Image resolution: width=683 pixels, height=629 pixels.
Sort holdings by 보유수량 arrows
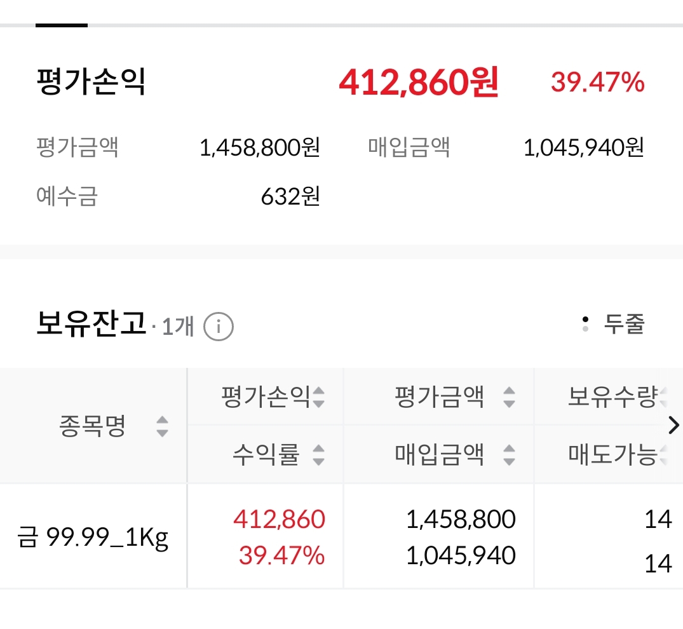point(663,397)
